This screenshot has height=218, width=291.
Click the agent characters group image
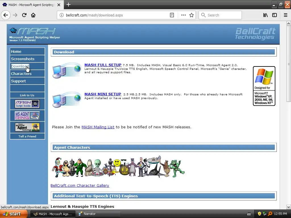coord(118,167)
